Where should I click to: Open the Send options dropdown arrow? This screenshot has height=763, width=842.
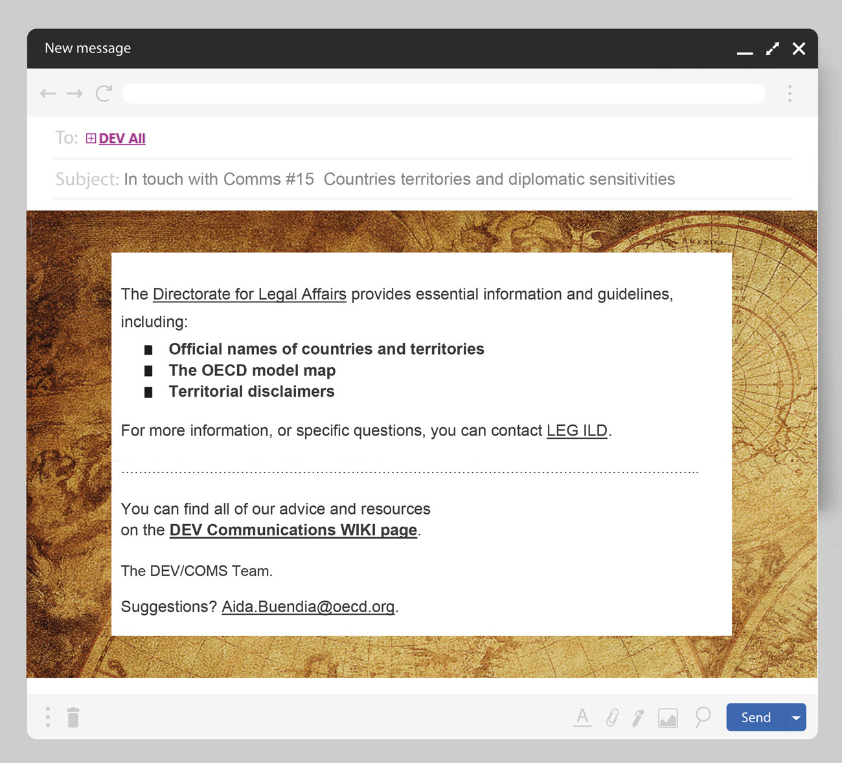click(796, 717)
